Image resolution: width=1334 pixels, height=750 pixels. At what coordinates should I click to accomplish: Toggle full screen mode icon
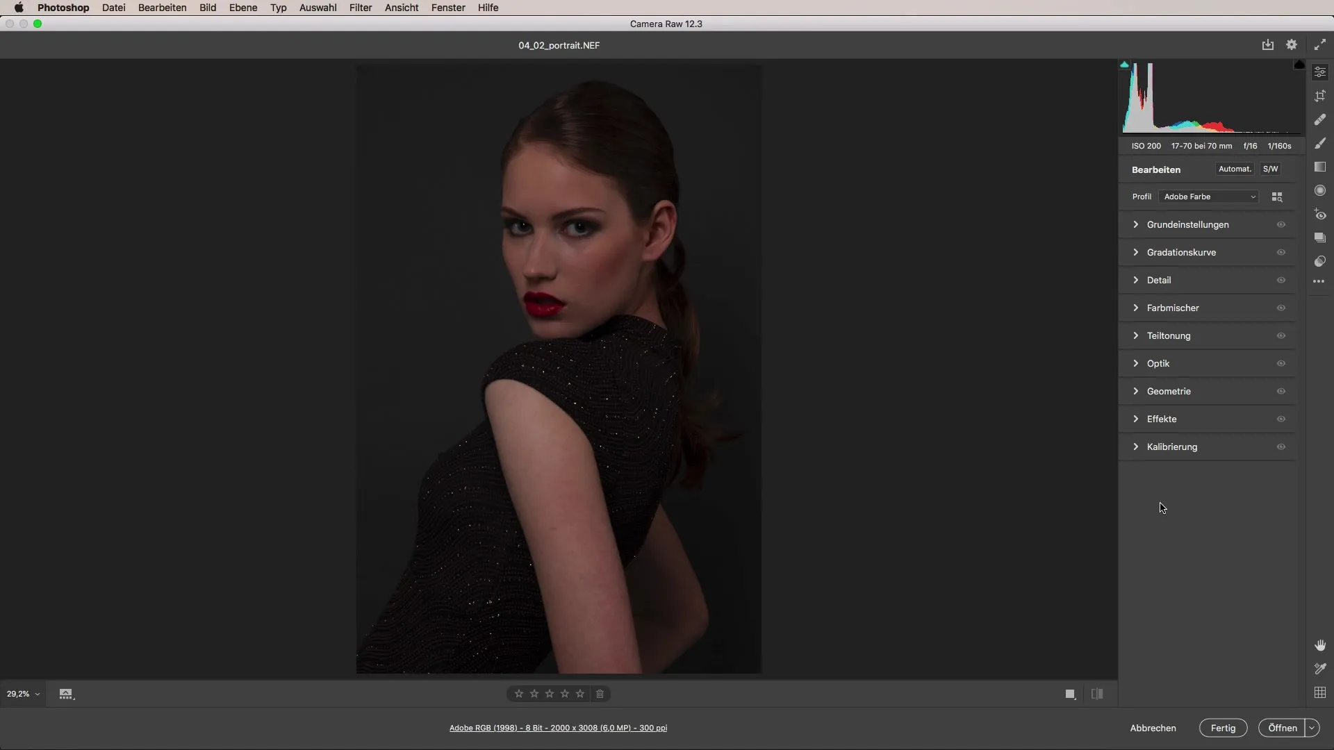(1320, 44)
